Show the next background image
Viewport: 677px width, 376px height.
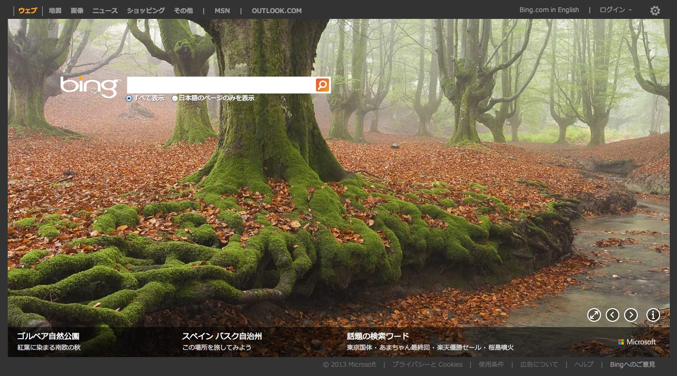[x=630, y=315]
